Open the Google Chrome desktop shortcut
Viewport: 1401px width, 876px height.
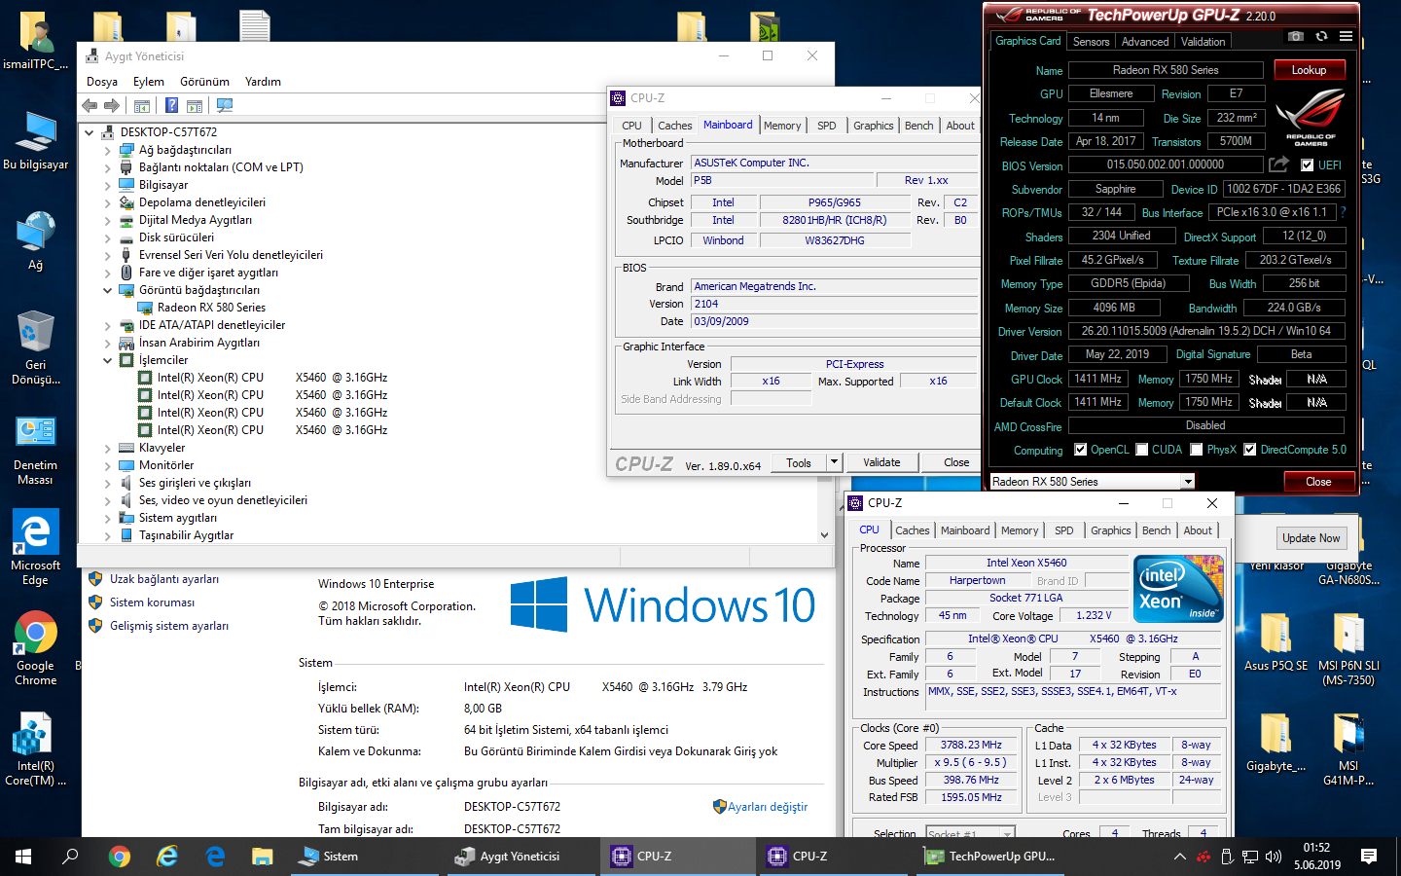click(x=36, y=648)
